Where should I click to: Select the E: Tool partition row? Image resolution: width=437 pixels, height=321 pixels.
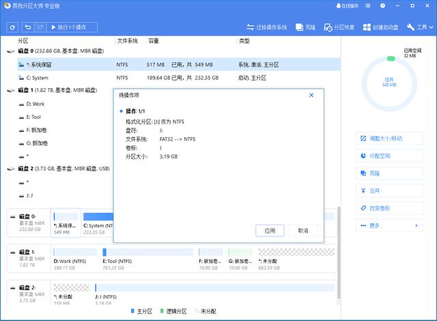pyautogui.click(x=66, y=117)
